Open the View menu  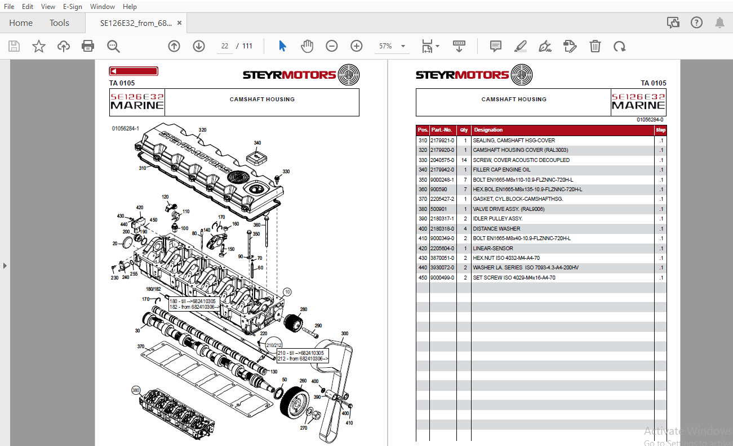pos(48,6)
